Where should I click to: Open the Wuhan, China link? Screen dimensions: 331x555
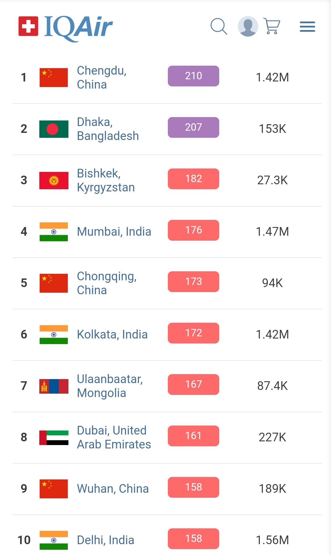click(113, 489)
